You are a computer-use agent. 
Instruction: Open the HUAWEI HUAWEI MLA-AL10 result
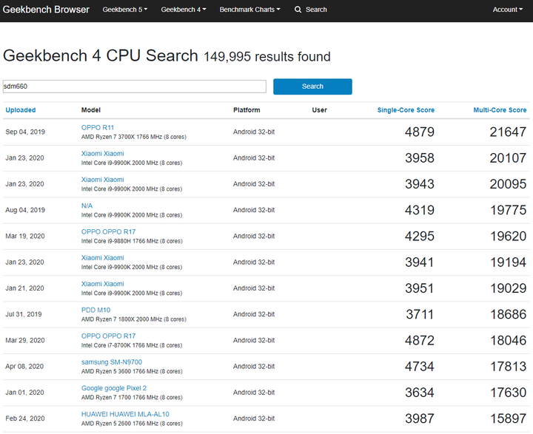[125, 414]
